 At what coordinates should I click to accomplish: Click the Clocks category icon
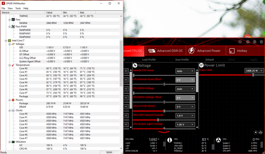click(13, 110)
